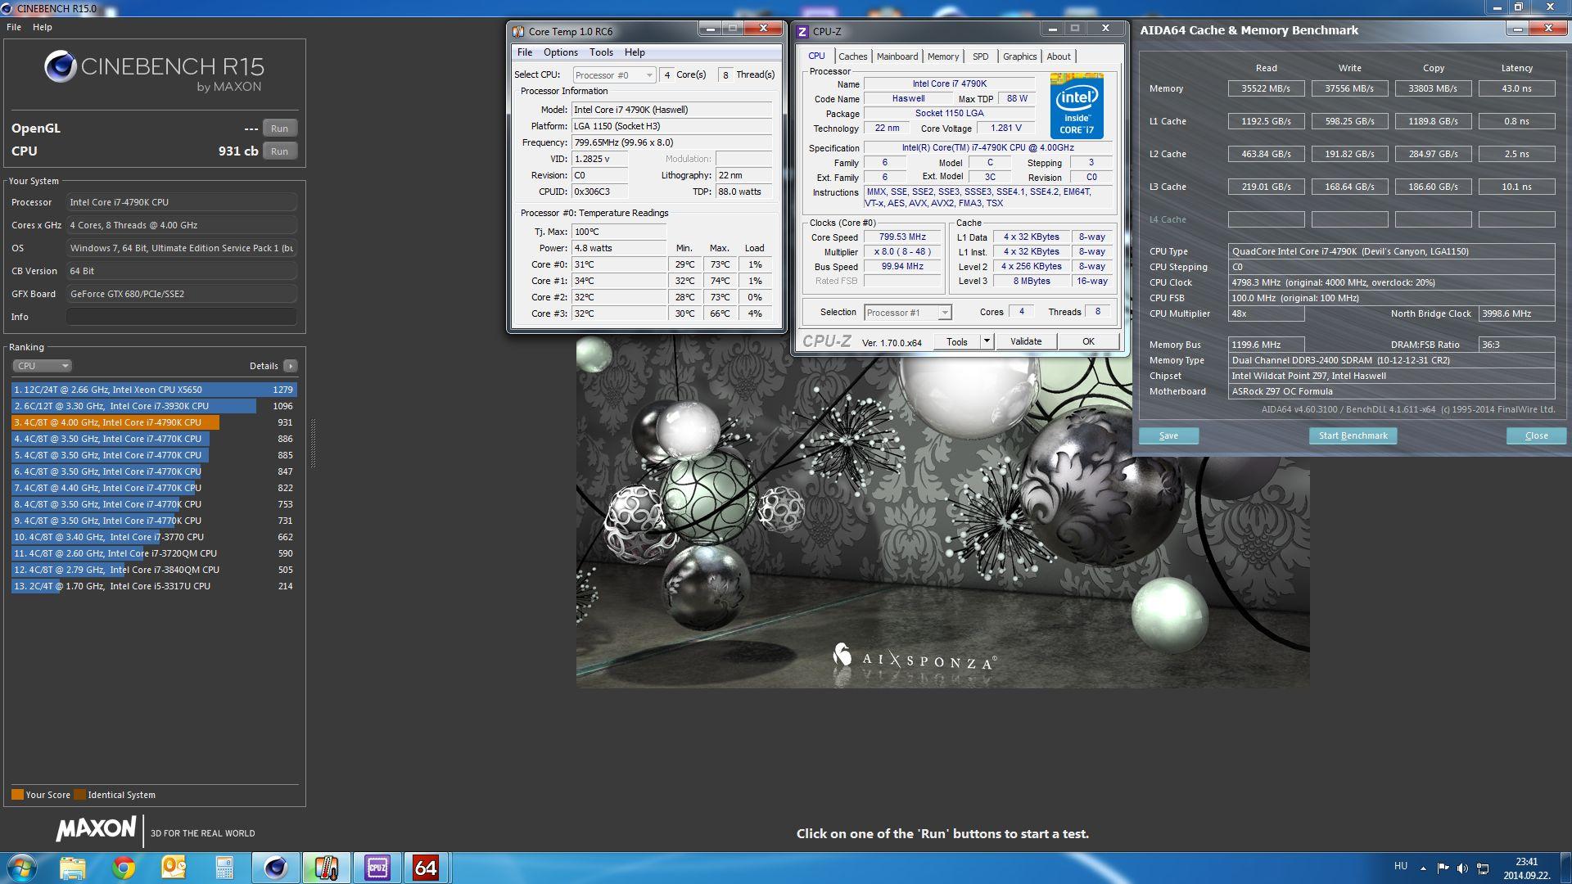This screenshot has height=884, width=1572.
Task: Open Core Temp Tools menu
Action: point(601,52)
